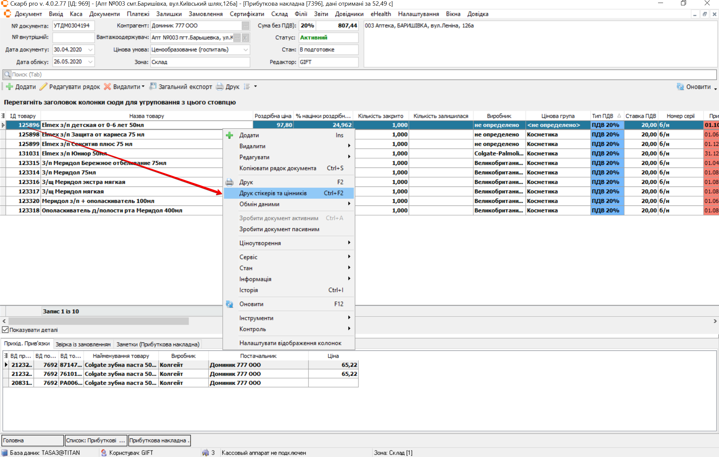This screenshot has height=457, width=719.
Task: Open Заметки (Прибуткова накладна) tab
Action: coord(158,344)
